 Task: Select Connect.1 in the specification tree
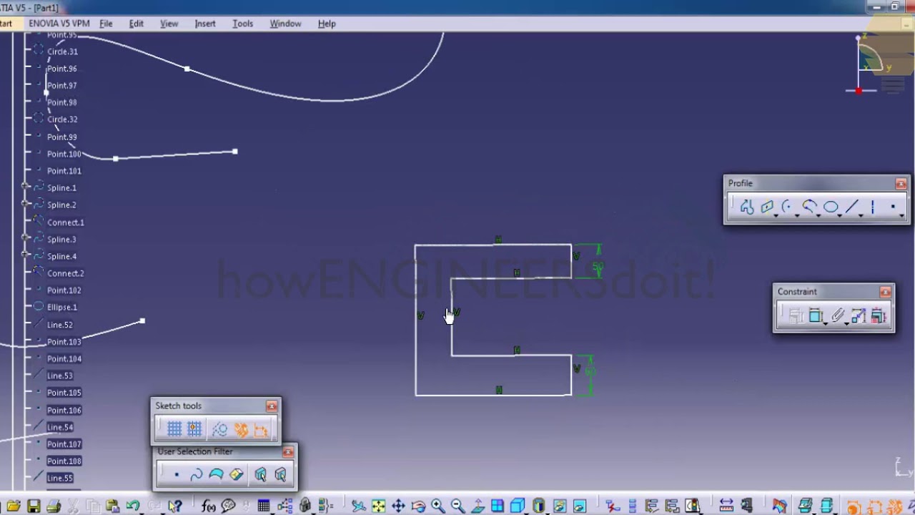(x=65, y=222)
